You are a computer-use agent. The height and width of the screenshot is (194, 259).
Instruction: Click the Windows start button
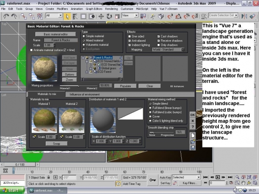coord(12,190)
